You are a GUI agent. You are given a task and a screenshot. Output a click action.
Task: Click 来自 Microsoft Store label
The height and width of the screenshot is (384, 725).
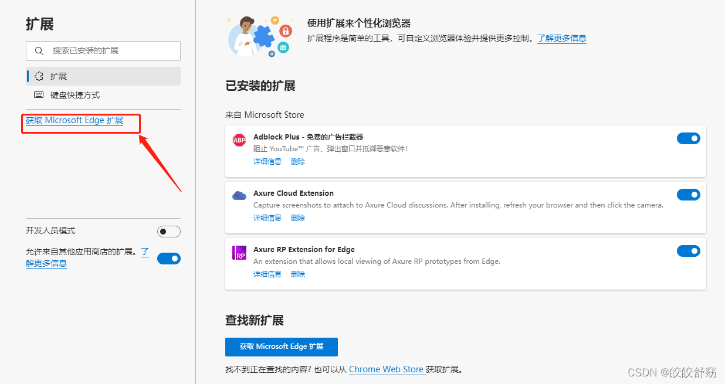[265, 115]
